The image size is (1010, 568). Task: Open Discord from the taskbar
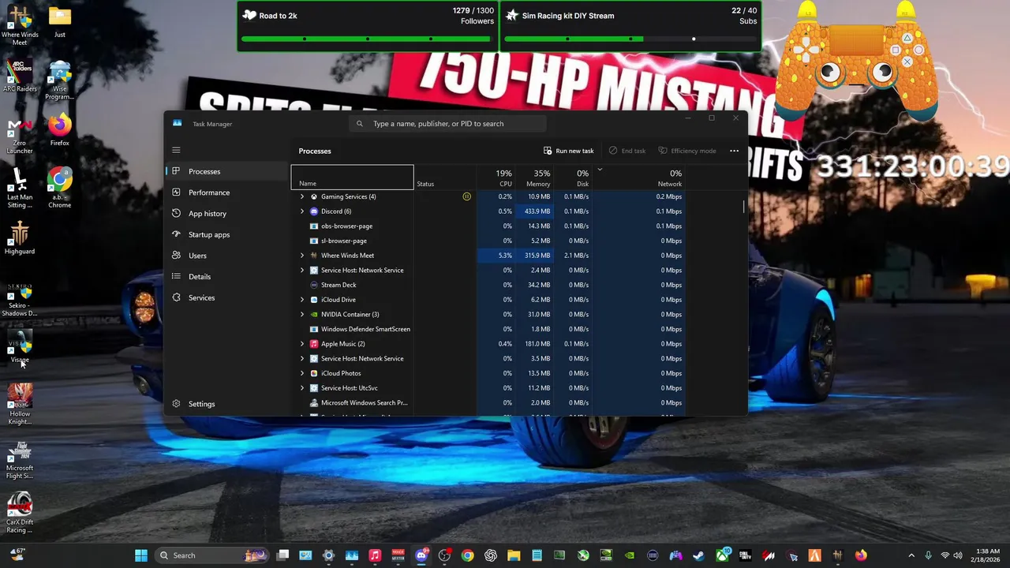coord(421,555)
